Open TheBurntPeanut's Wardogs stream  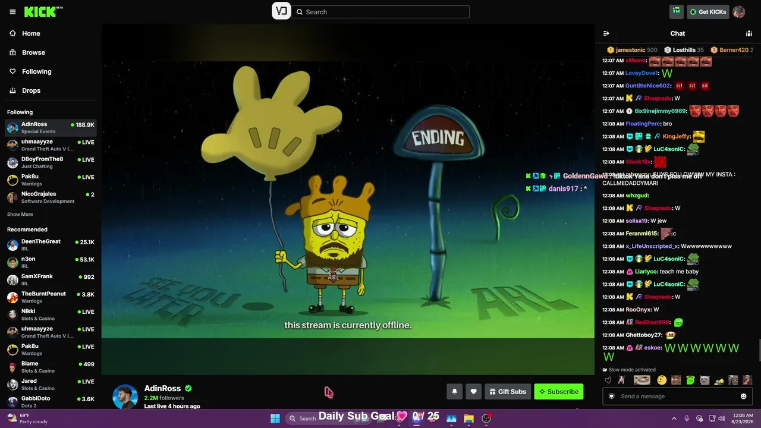pyautogui.click(x=51, y=297)
